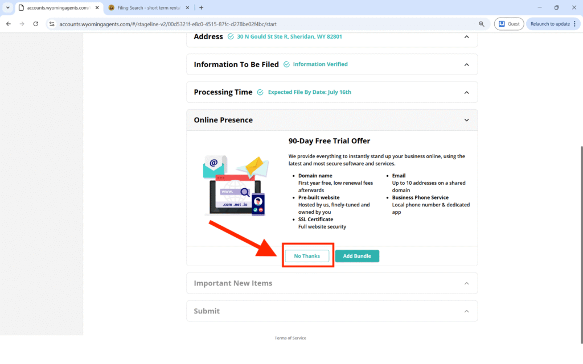Image resolution: width=583 pixels, height=364 pixels.
Task: Expand the Processing Time section chevron
Action: pyautogui.click(x=466, y=92)
